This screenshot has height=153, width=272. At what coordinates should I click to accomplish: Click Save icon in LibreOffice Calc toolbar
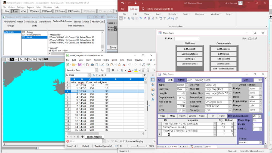point(80,65)
